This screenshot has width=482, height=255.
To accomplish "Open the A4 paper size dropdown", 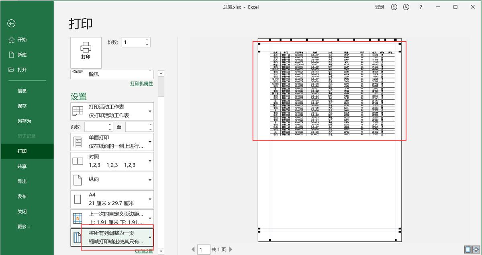I will coord(112,199).
